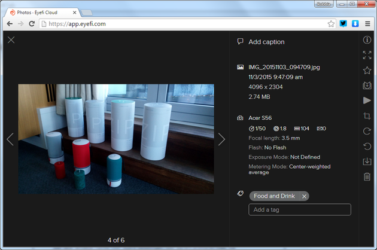The width and height of the screenshot is (377, 250).
Task: Select the Photos - Eyefi Cloud tab
Action: click(41, 12)
